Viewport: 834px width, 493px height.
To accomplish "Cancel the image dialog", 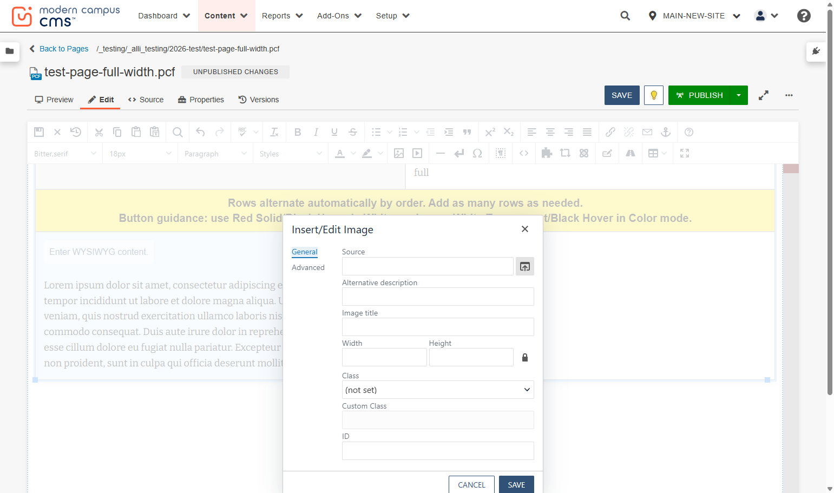I will 471,485.
